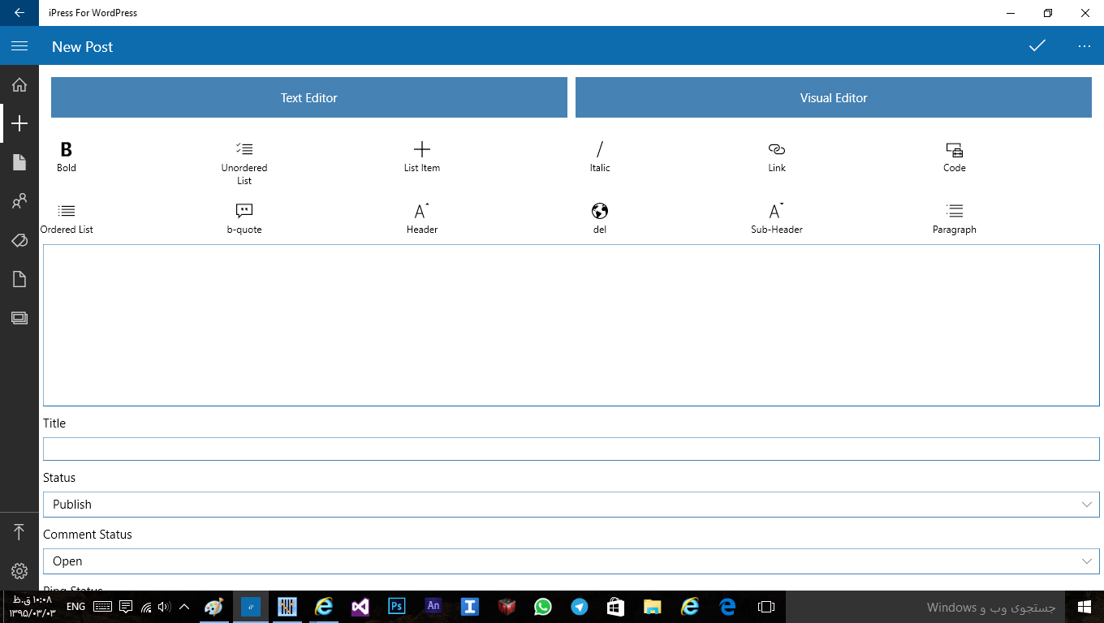
Task: Insert a del tag with globe icon
Action: (x=600, y=218)
